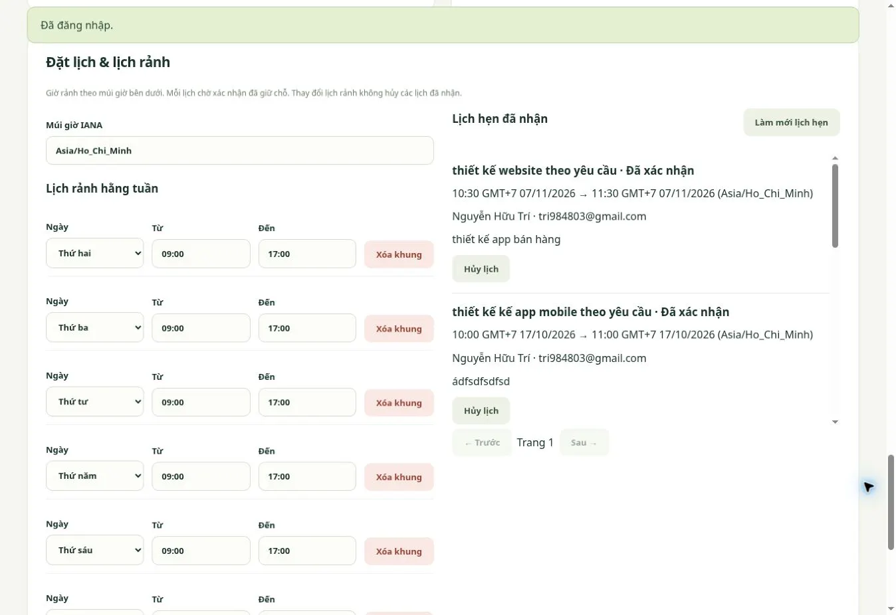Go to previous page with Trước
Image resolution: width=896 pixels, height=615 pixels.
(x=483, y=442)
